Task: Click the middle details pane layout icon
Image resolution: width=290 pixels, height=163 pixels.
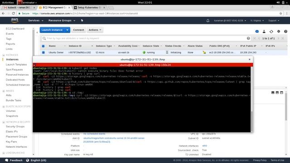Action: 277,92
